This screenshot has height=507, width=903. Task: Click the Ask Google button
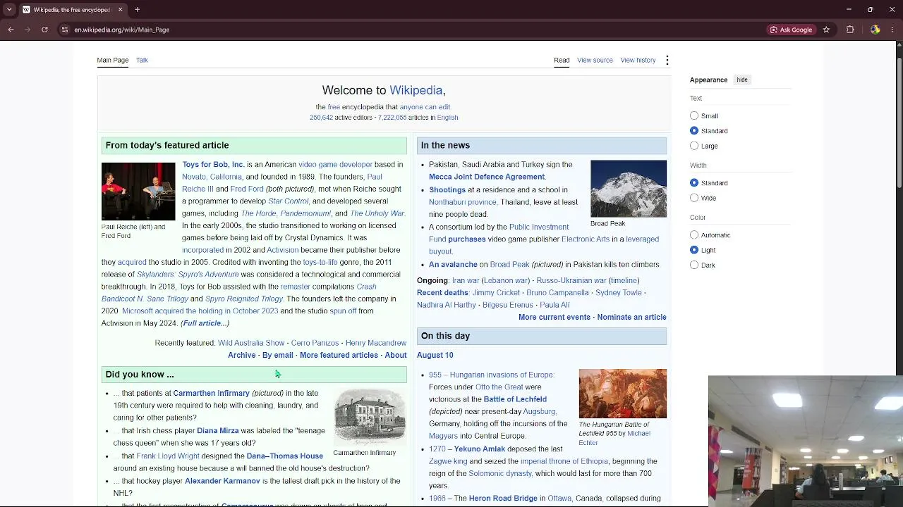pos(791,30)
